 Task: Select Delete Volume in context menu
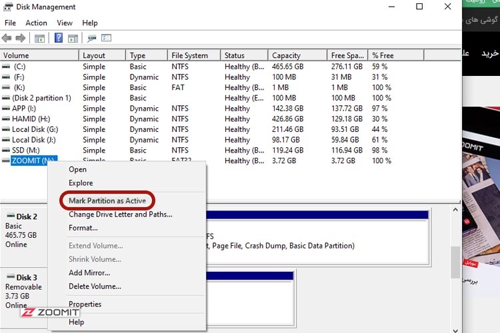(95, 286)
